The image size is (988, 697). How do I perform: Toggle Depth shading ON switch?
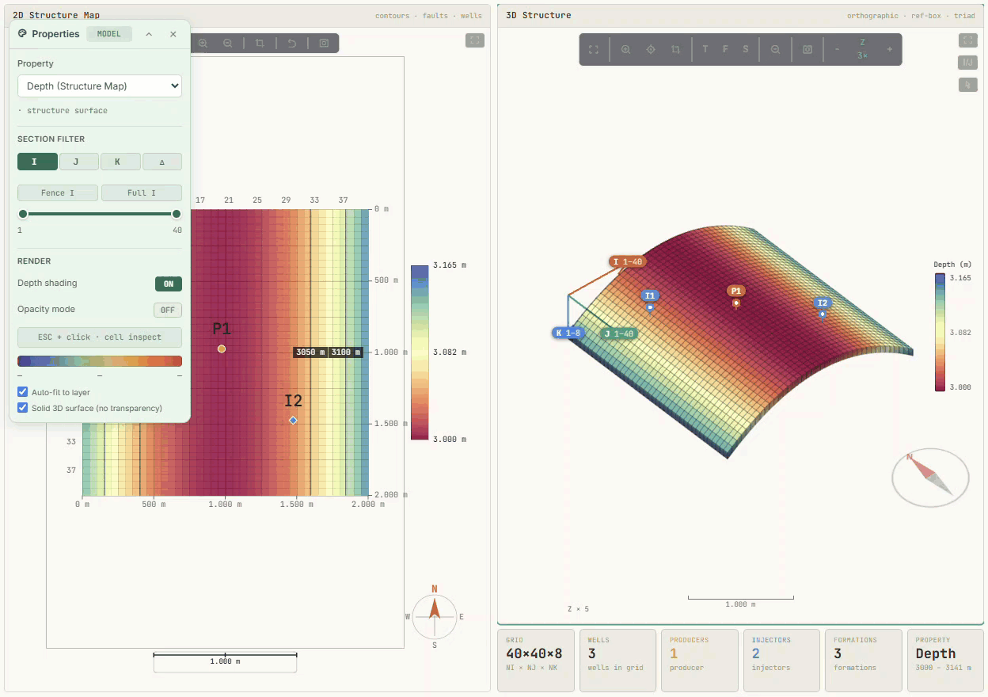(x=169, y=284)
